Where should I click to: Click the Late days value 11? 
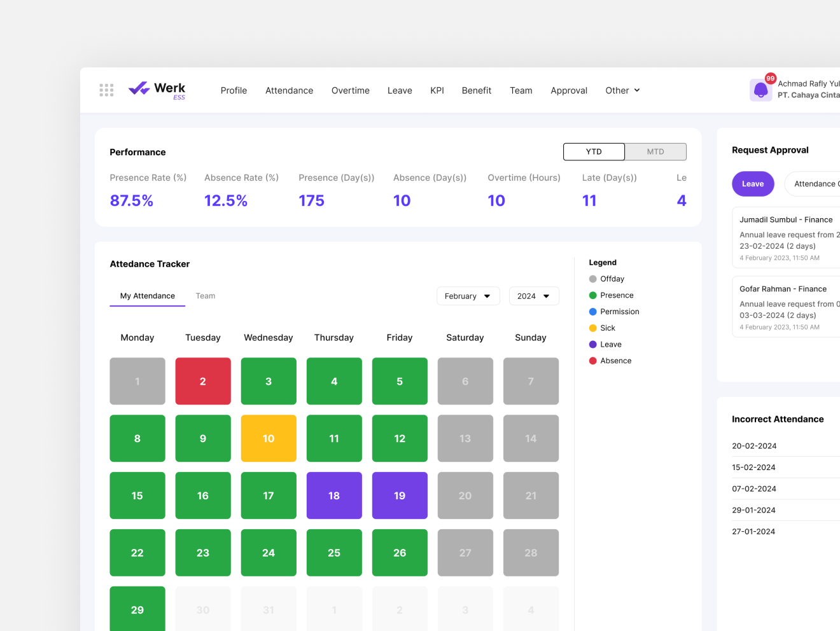click(x=589, y=201)
